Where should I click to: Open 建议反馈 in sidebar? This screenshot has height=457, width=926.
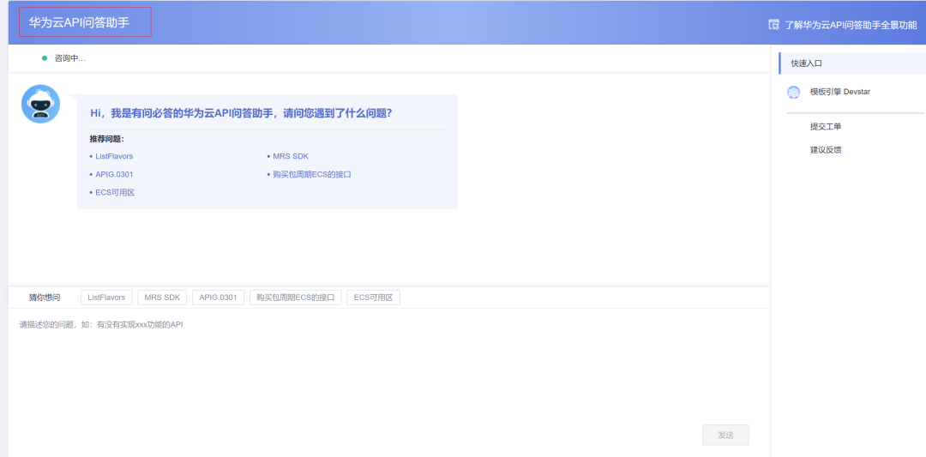tap(826, 150)
